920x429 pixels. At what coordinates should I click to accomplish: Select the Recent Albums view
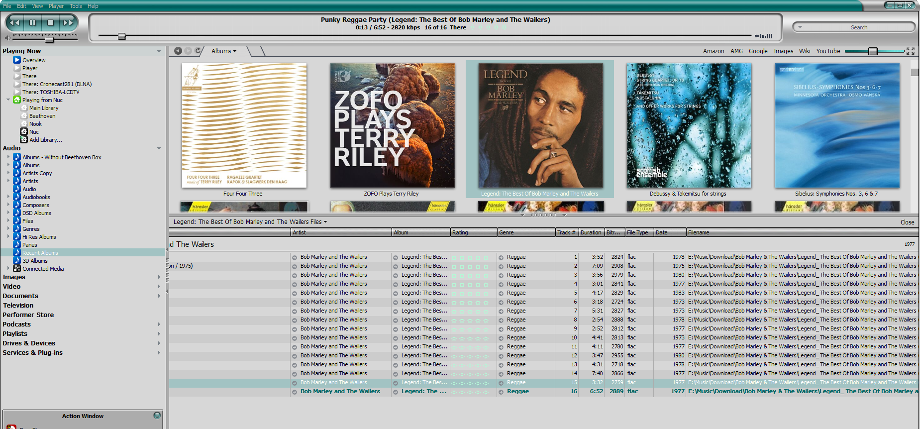point(40,253)
